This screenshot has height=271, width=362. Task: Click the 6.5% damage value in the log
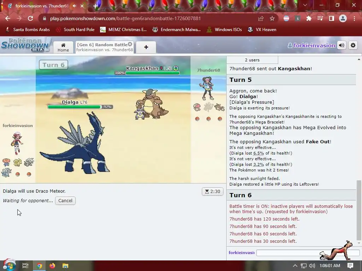(258, 153)
